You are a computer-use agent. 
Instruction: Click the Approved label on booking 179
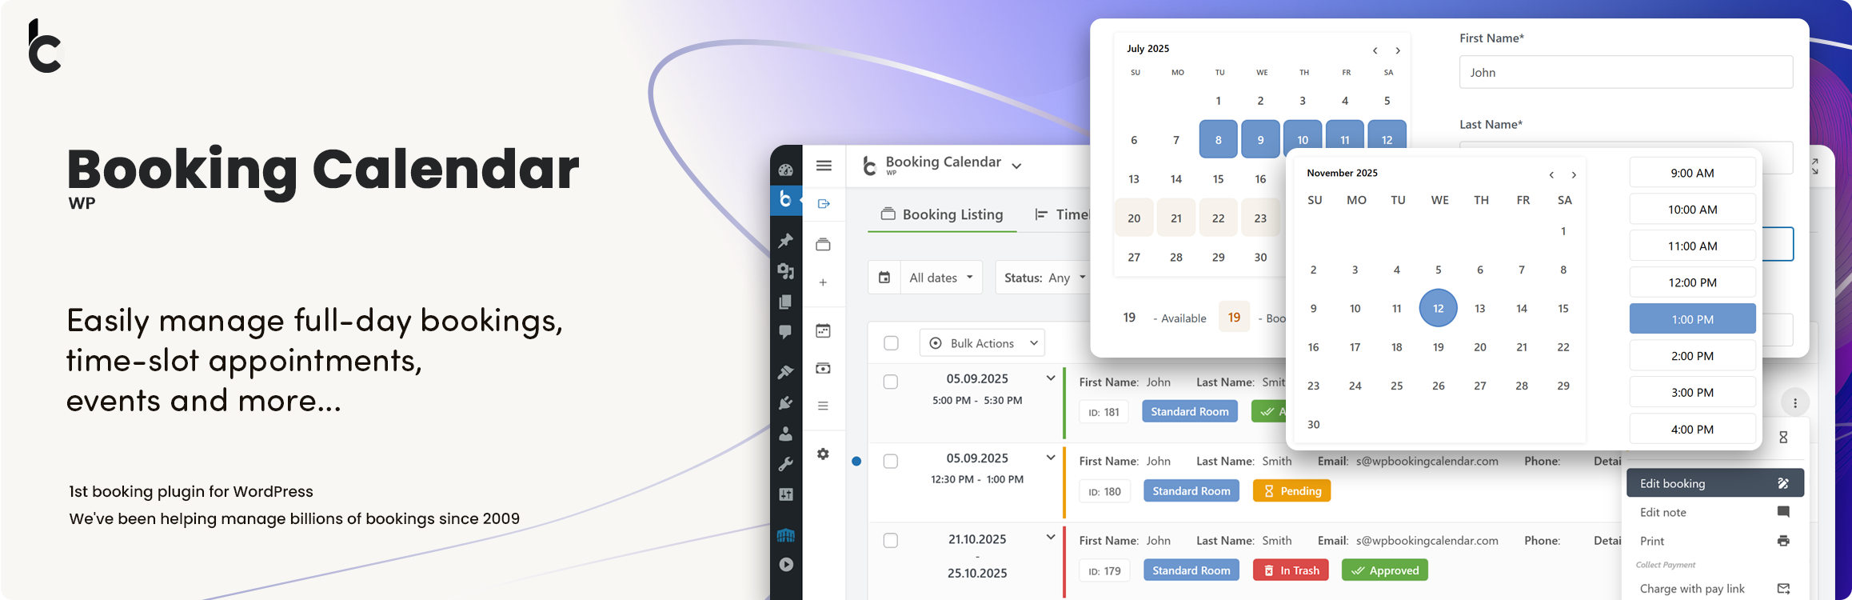(1385, 570)
